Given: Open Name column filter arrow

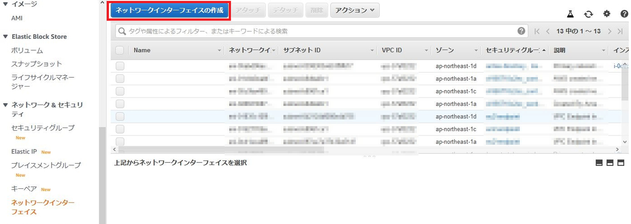Looking at the screenshot, I should tap(220, 51).
